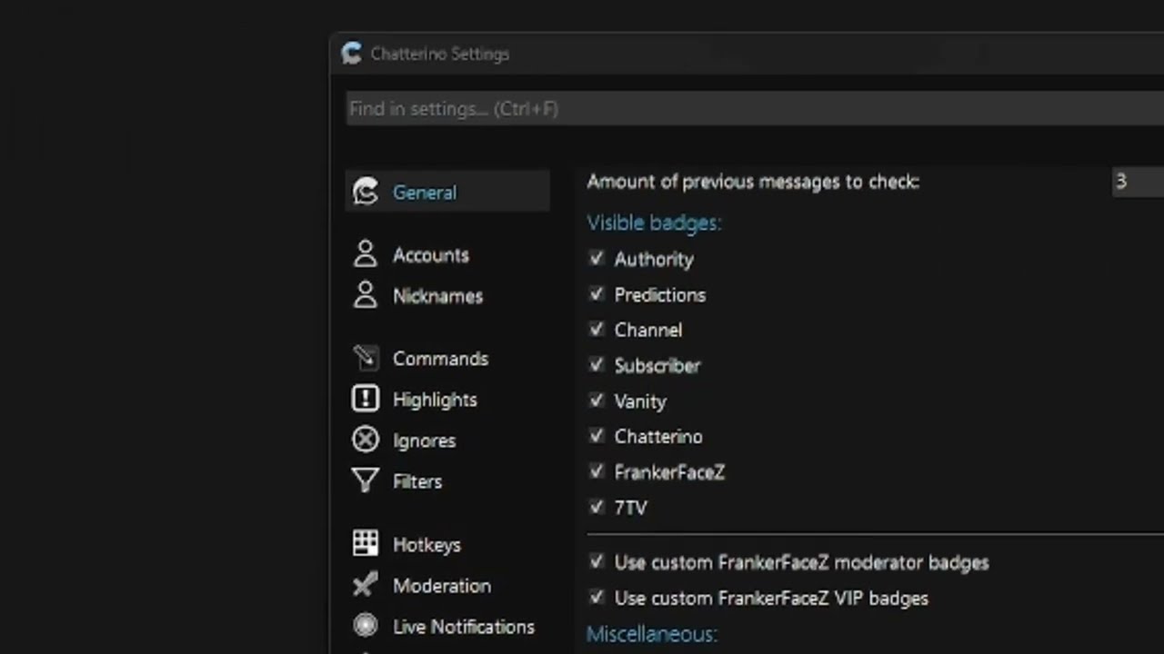This screenshot has height=654, width=1164.
Task: Click the Highlights exclamation icon
Action: click(366, 399)
